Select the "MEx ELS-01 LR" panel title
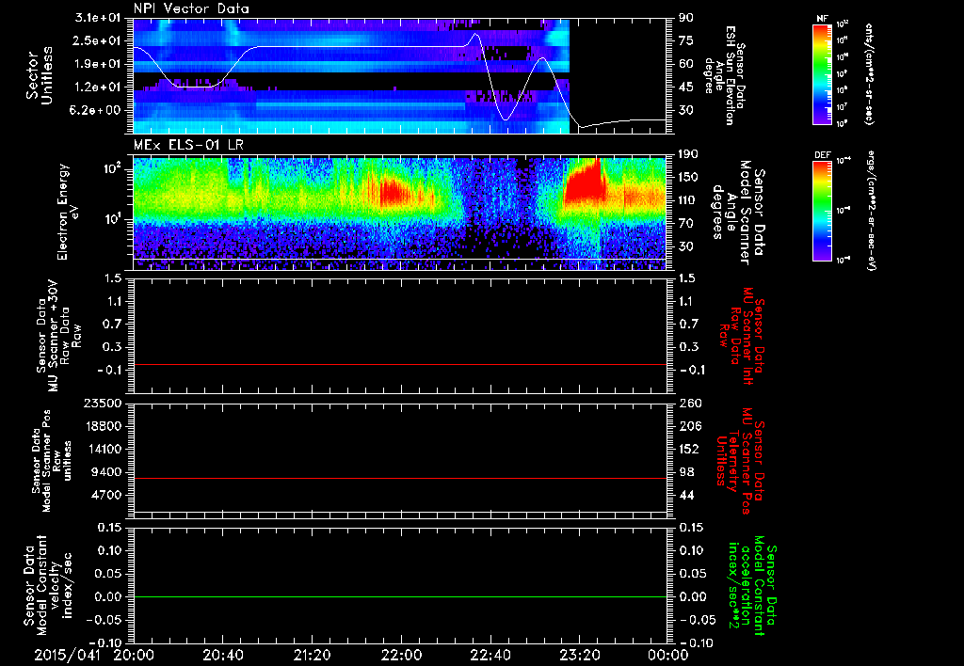Viewport: 964px width, 666px height. tap(188, 145)
